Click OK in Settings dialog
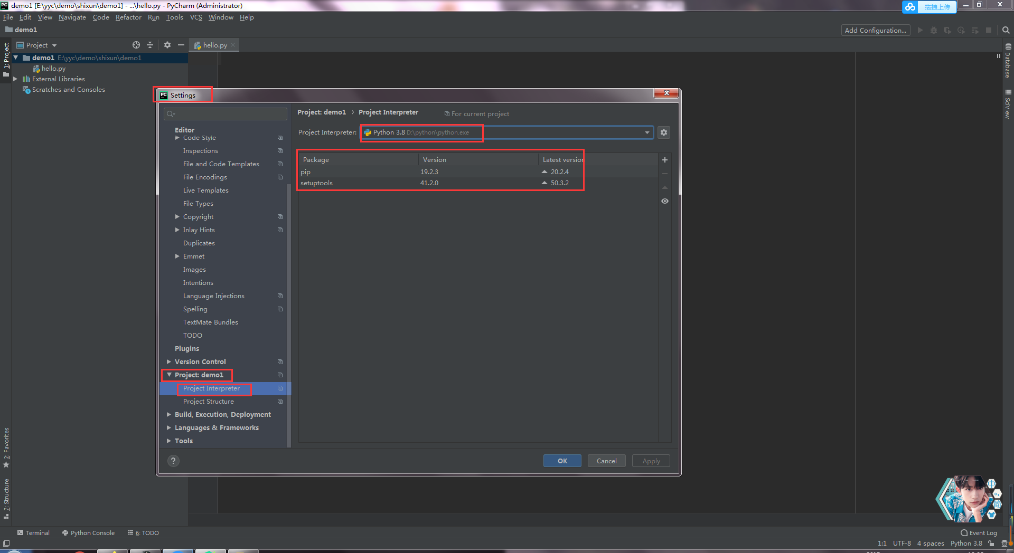This screenshot has height=553, width=1014. pyautogui.click(x=562, y=461)
